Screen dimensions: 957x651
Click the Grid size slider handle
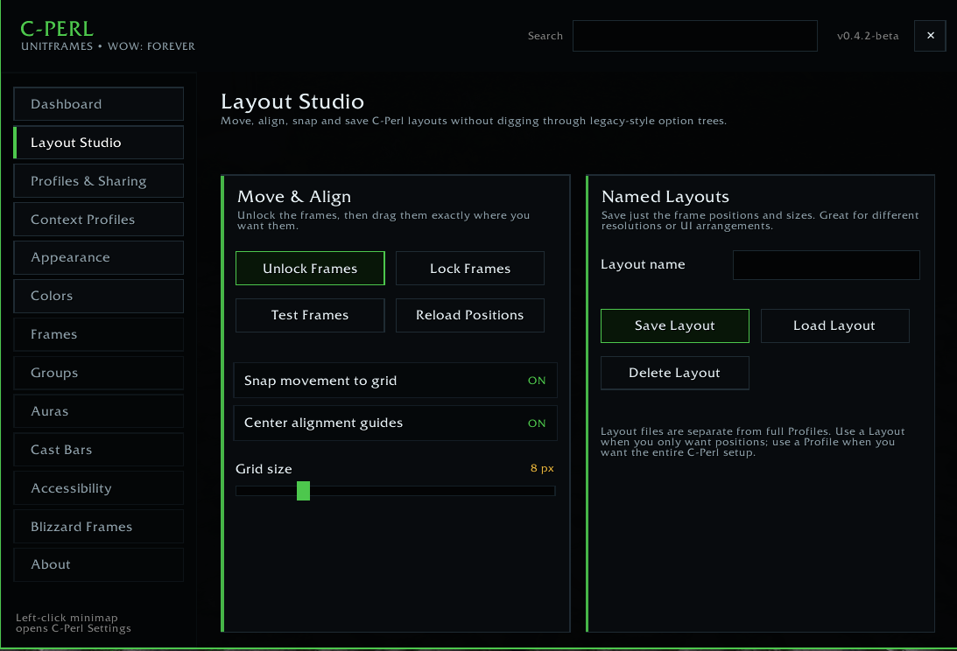click(x=303, y=491)
